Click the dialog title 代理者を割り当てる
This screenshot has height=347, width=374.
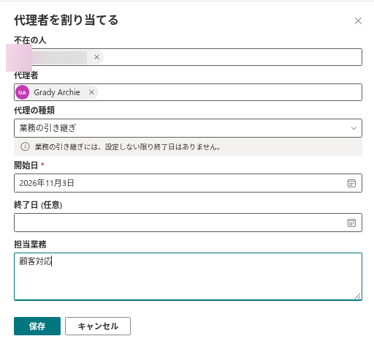pos(66,20)
